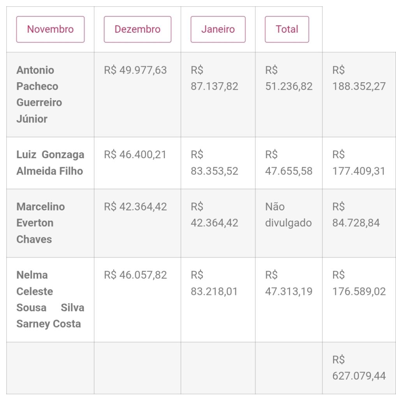
Task: Click the R$ 177.409,31 cell
Action: pyautogui.click(x=358, y=163)
